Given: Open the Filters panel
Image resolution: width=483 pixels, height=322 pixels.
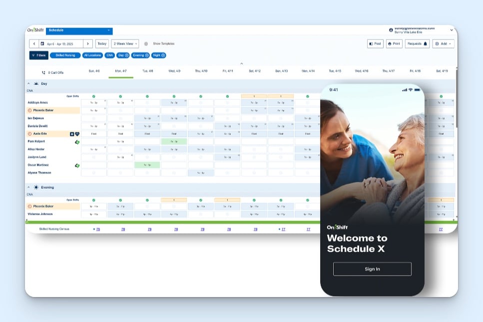Looking at the screenshot, I should (39, 55).
